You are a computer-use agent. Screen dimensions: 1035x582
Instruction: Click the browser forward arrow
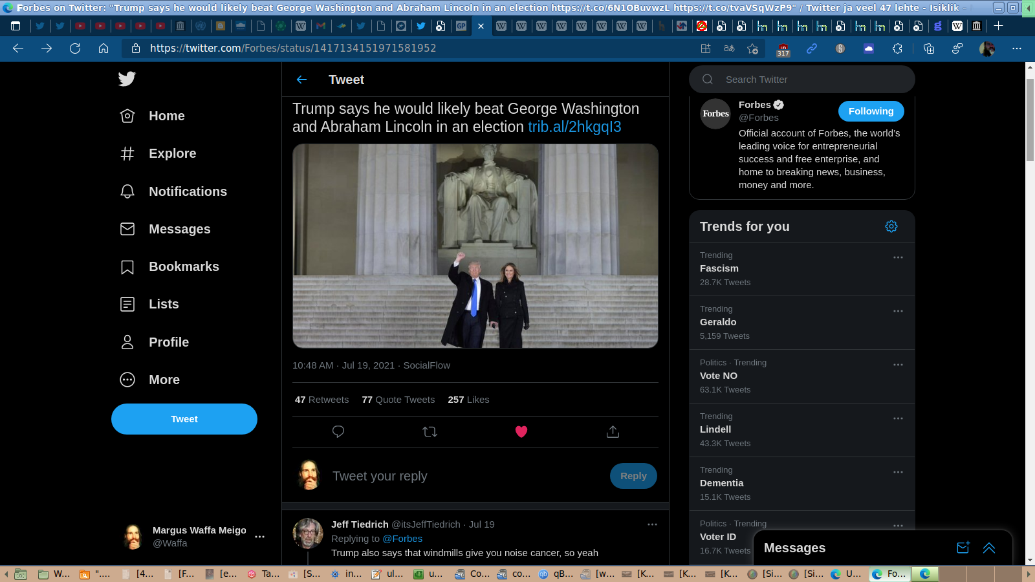pyautogui.click(x=47, y=48)
